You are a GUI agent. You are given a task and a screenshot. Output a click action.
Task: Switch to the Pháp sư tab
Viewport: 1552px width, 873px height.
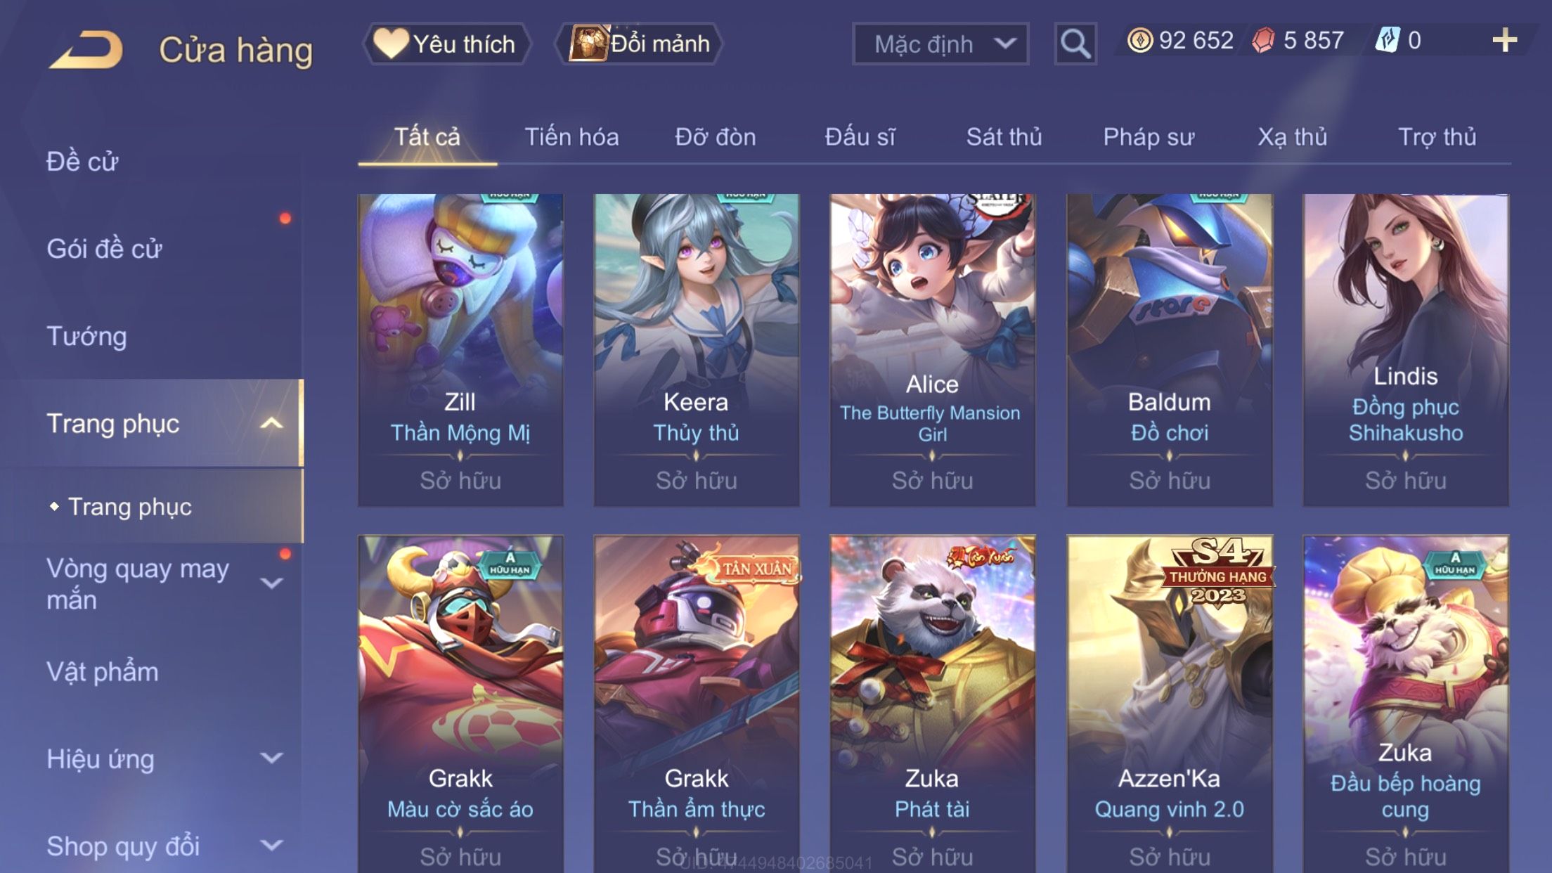point(1149,137)
